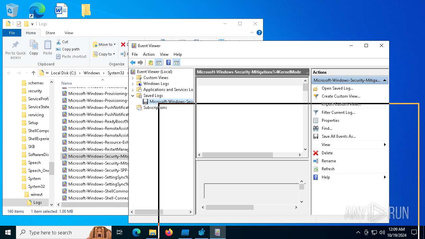Choose Create Custom View in Actions pane

click(x=341, y=96)
